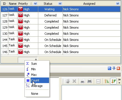Click the sort ascending toolbar icon
The image size is (122, 100).
(x=106, y=81)
